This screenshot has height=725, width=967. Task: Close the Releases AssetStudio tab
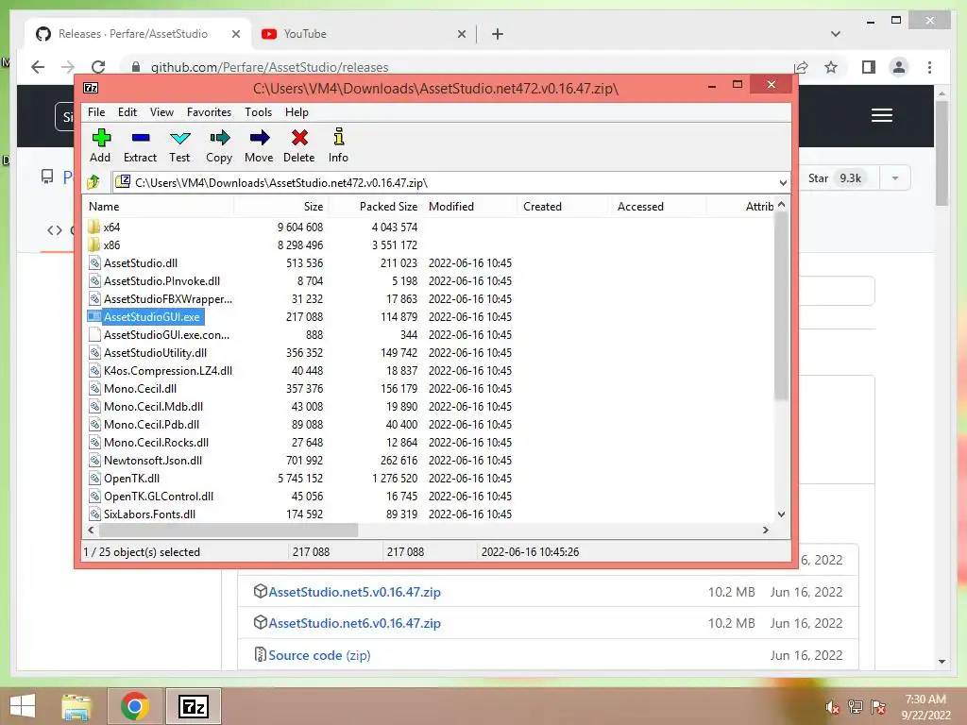click(235, 34)
